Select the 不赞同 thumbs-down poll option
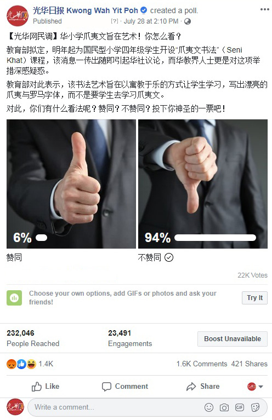272x420 pixels. [x=203, y=184]
